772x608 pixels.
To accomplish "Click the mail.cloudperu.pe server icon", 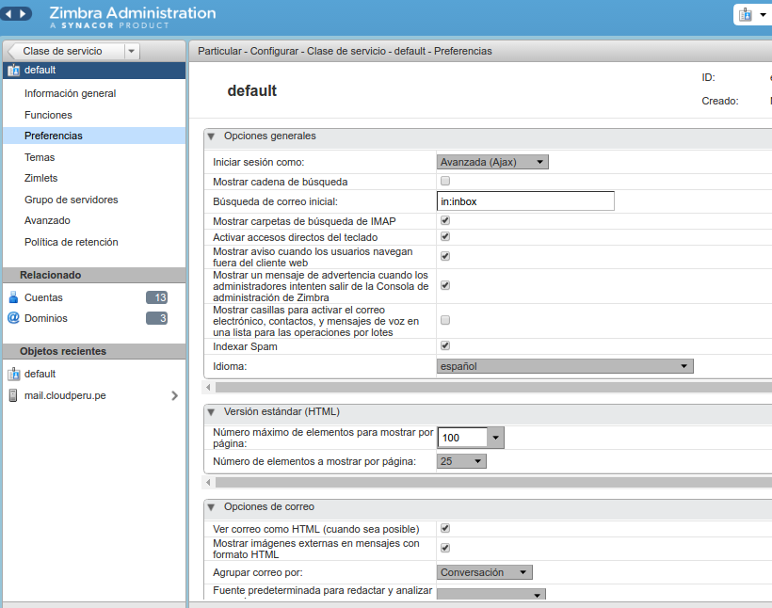I will pyautogui.click(x=13, y=395).
